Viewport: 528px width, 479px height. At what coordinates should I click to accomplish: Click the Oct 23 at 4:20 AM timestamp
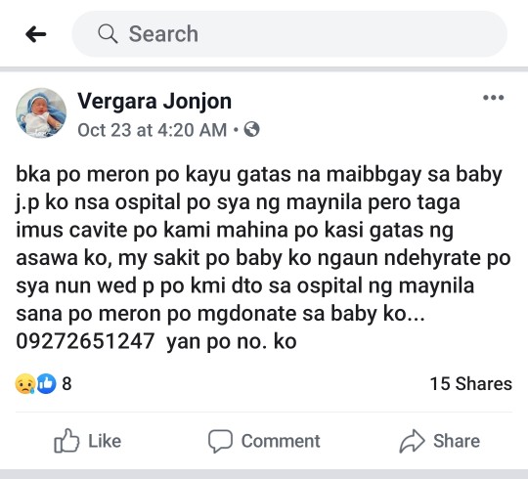click(x=153, y=130)
